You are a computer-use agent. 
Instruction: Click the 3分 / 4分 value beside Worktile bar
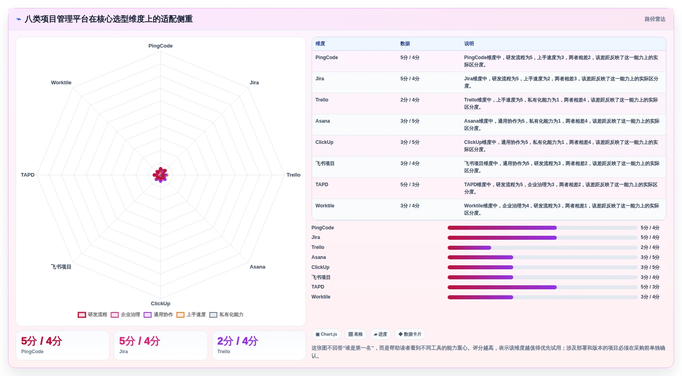(x=650, y=297)
